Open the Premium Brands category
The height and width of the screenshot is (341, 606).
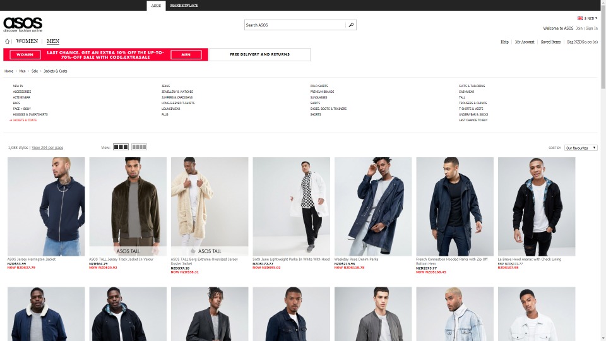click(x=322, y=92)
